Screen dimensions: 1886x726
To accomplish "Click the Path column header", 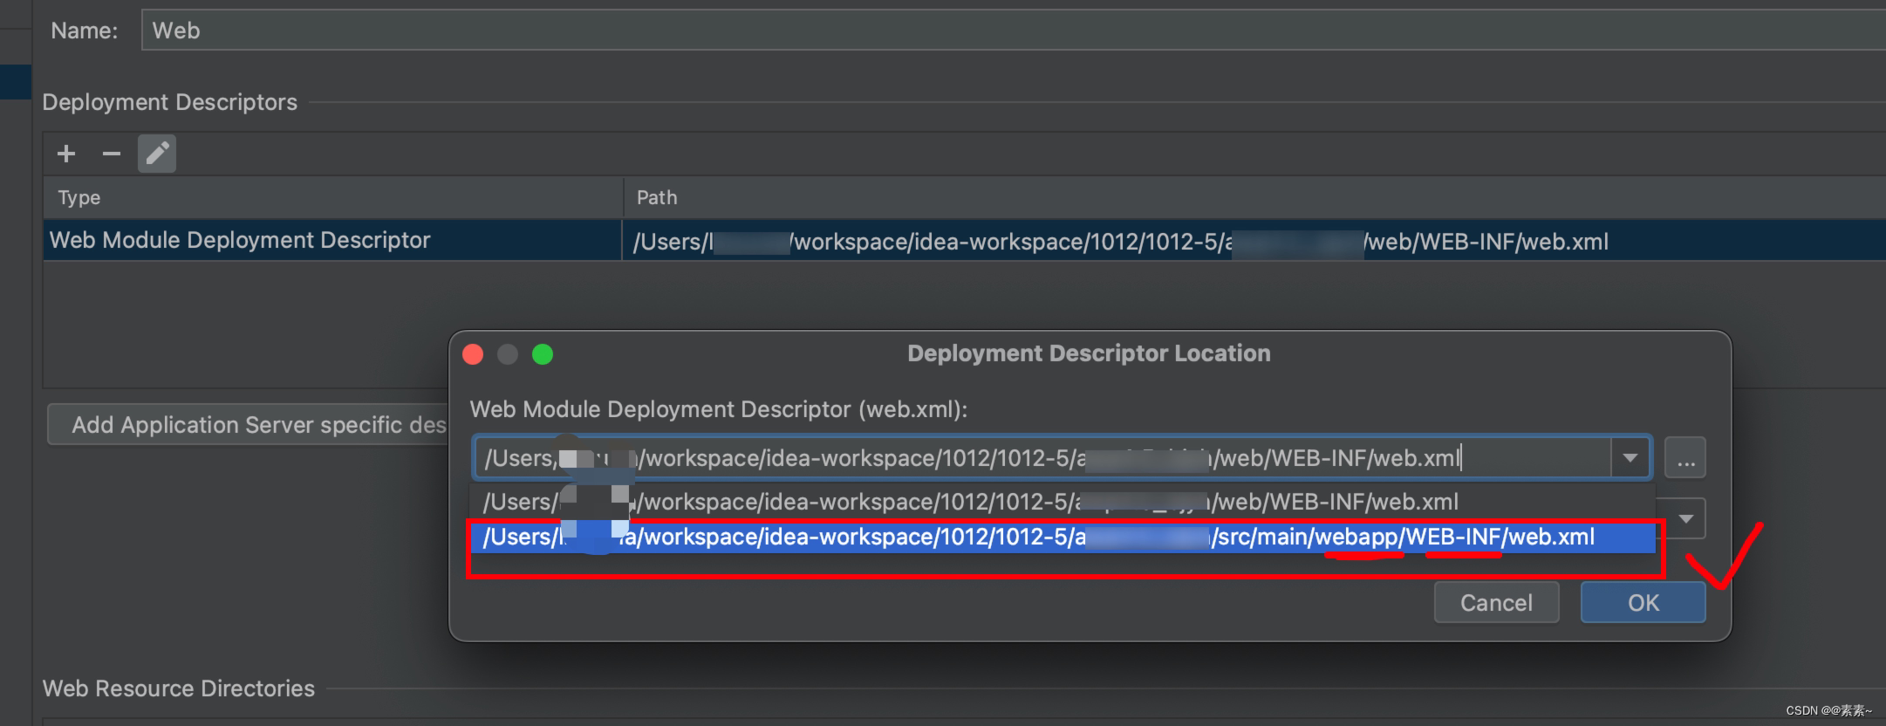I will (1254, 197).
